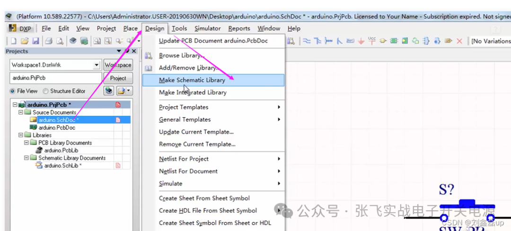Click the Fit Document zoom toolbar icon
Screen dimensions: 511x231
tap(97, 41)
